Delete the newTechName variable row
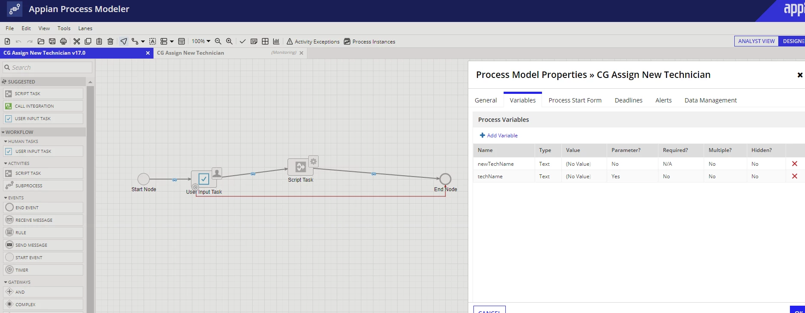Viewport: 805px width, 313px height. (795, 164)
